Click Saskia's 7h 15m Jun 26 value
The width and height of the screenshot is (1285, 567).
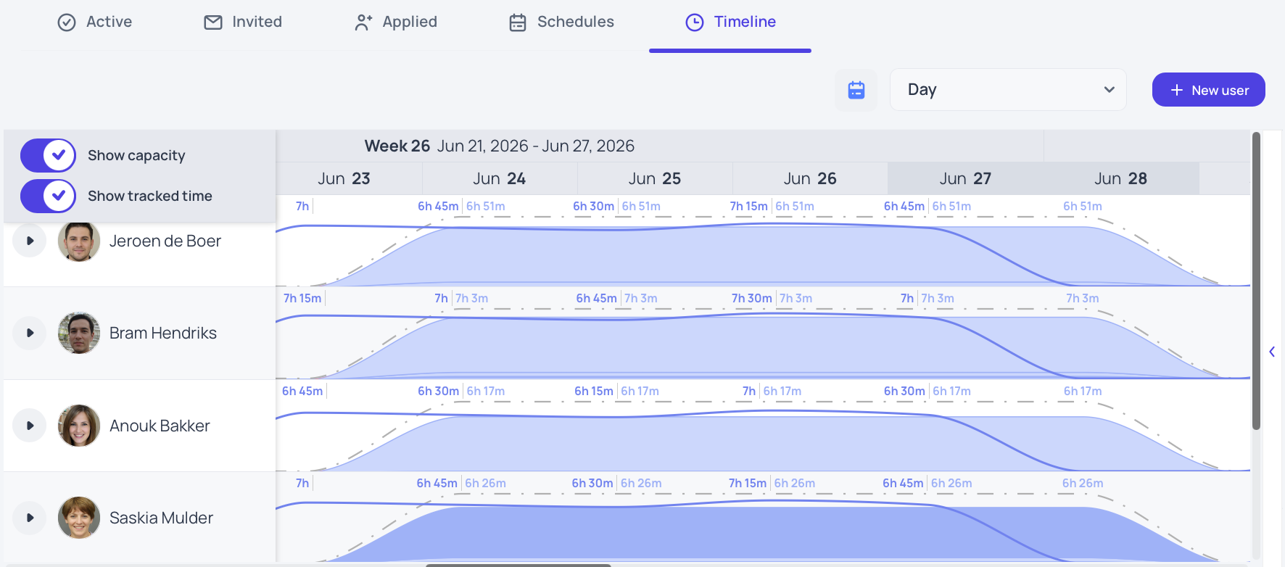tap(748, 483)
